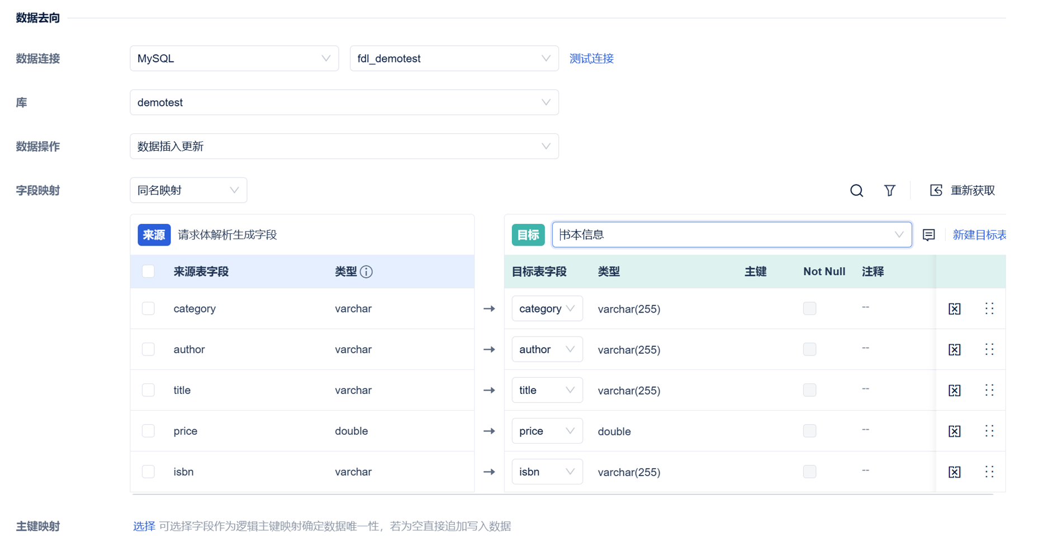Screen dimensions: 1062x543
Task: Open the field search magnifier icon
Action: (856, 191)
